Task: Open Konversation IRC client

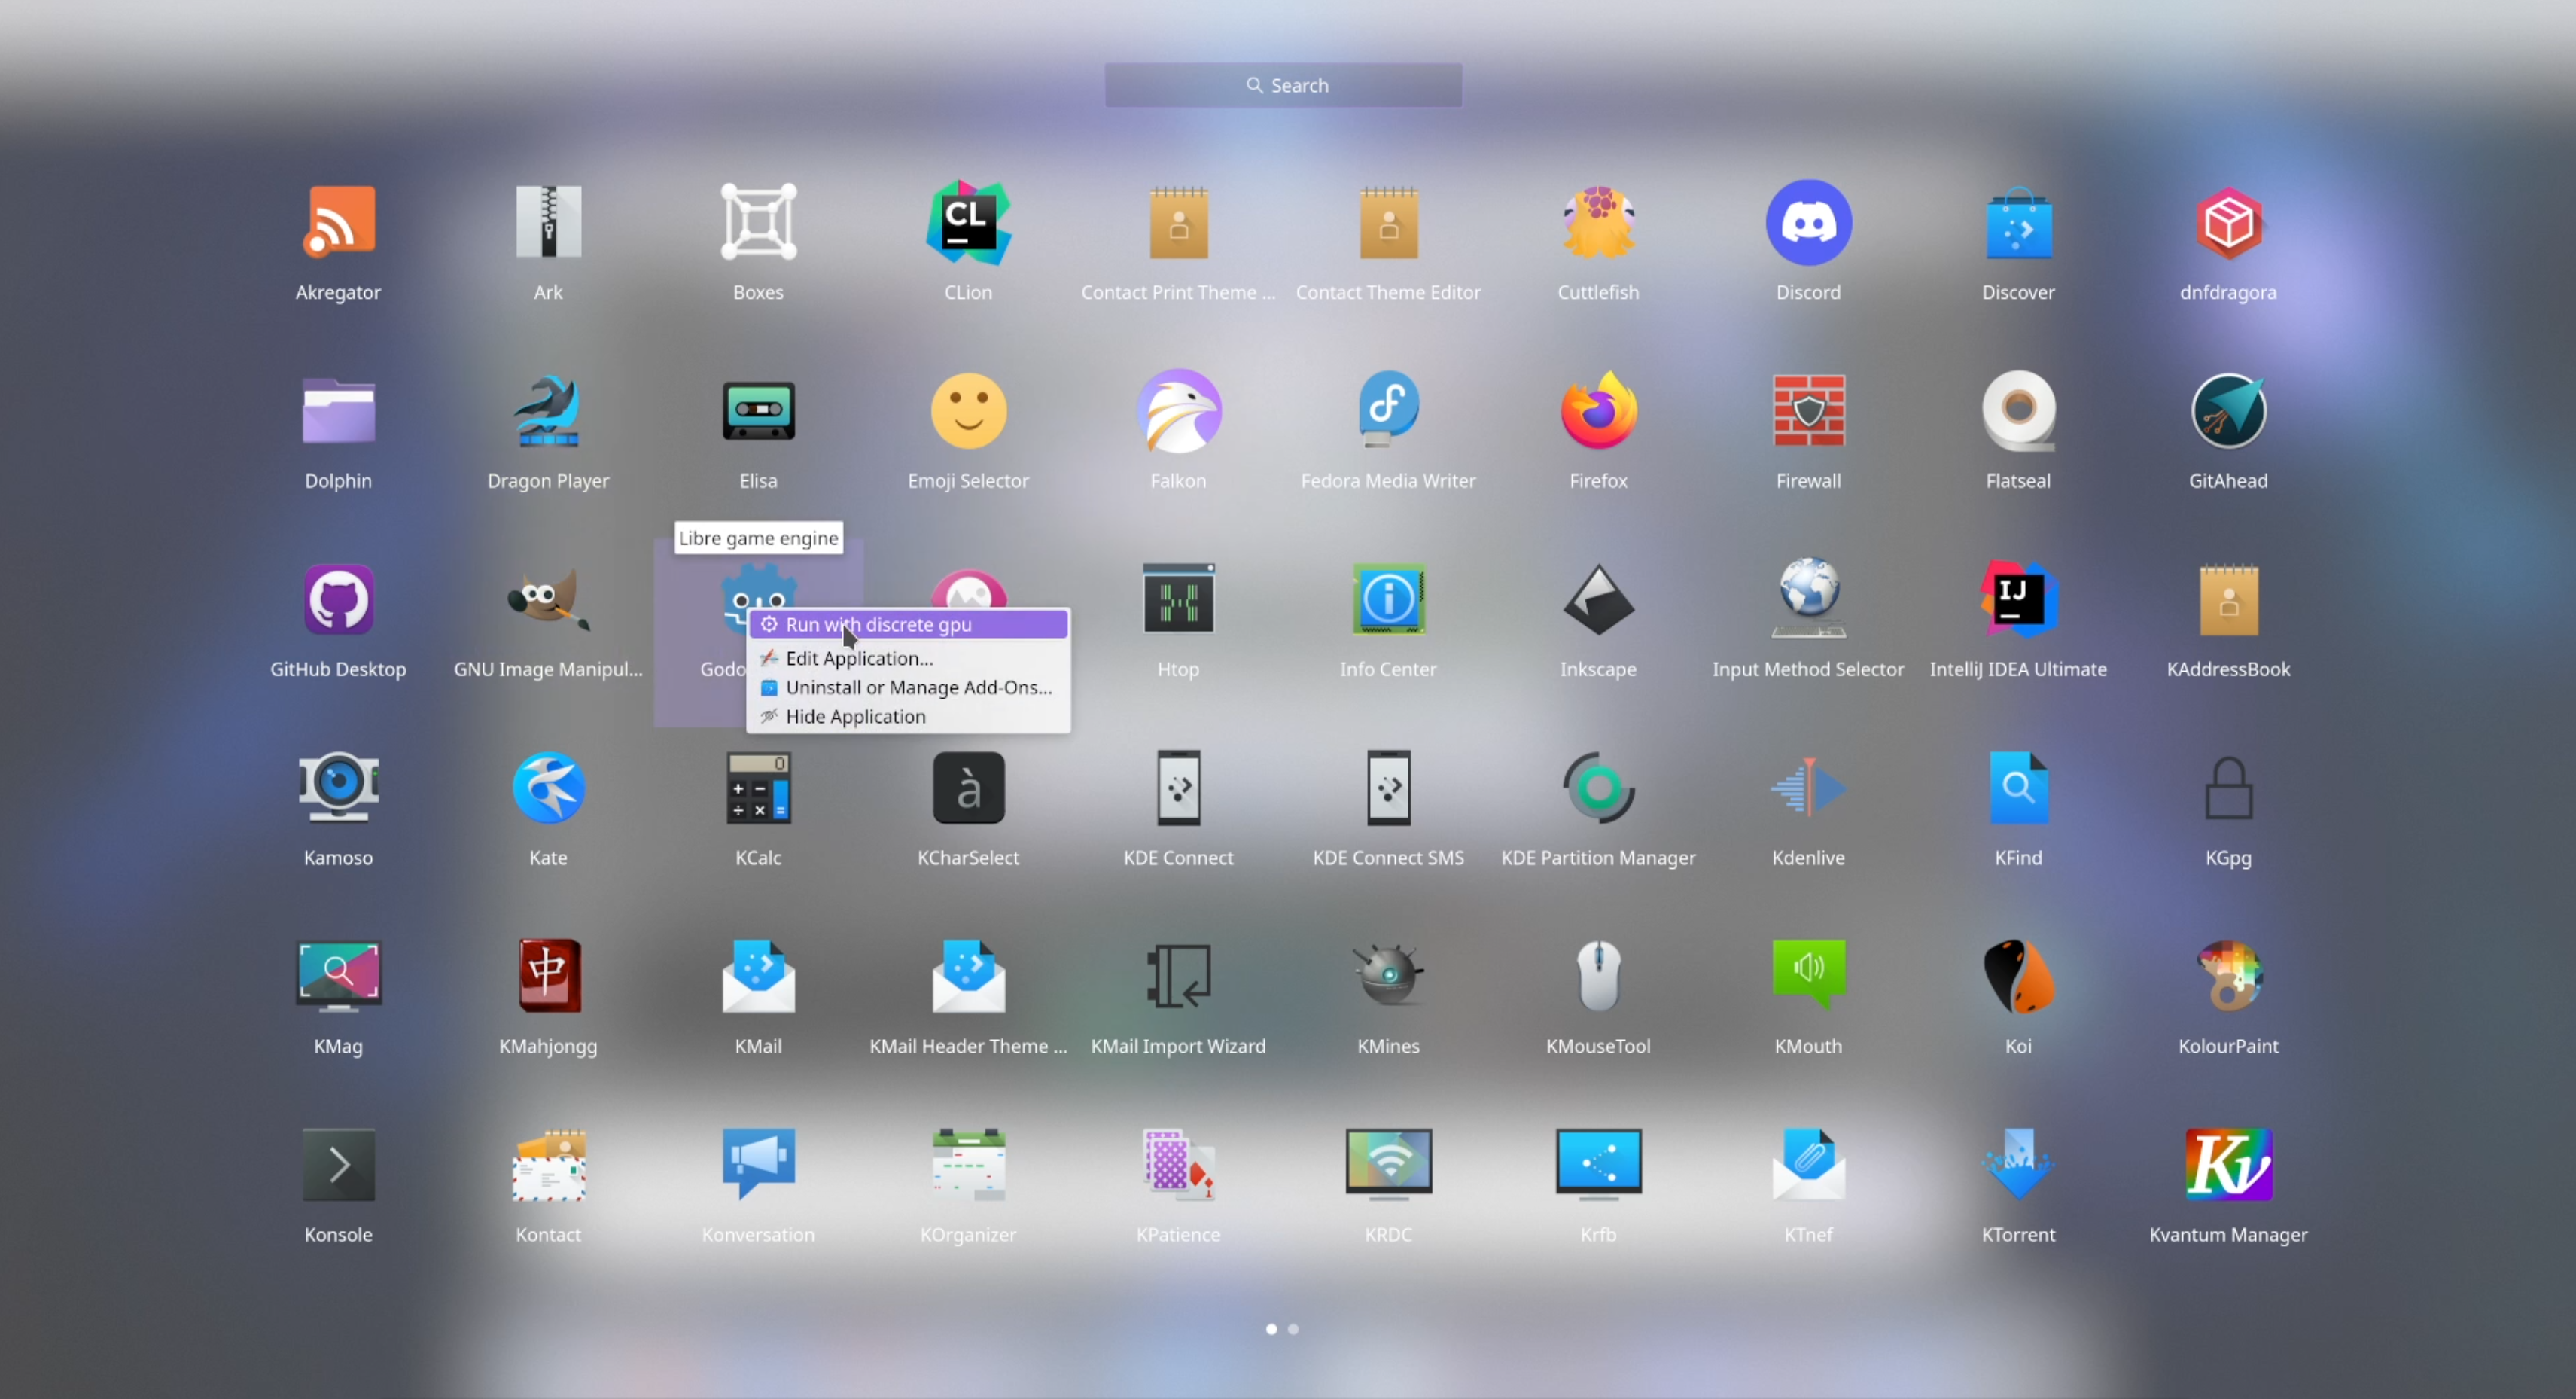Action: pos(758,1165)
